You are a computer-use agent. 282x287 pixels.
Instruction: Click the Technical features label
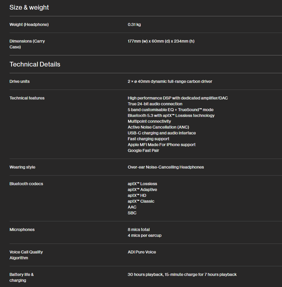pos(27,98)
